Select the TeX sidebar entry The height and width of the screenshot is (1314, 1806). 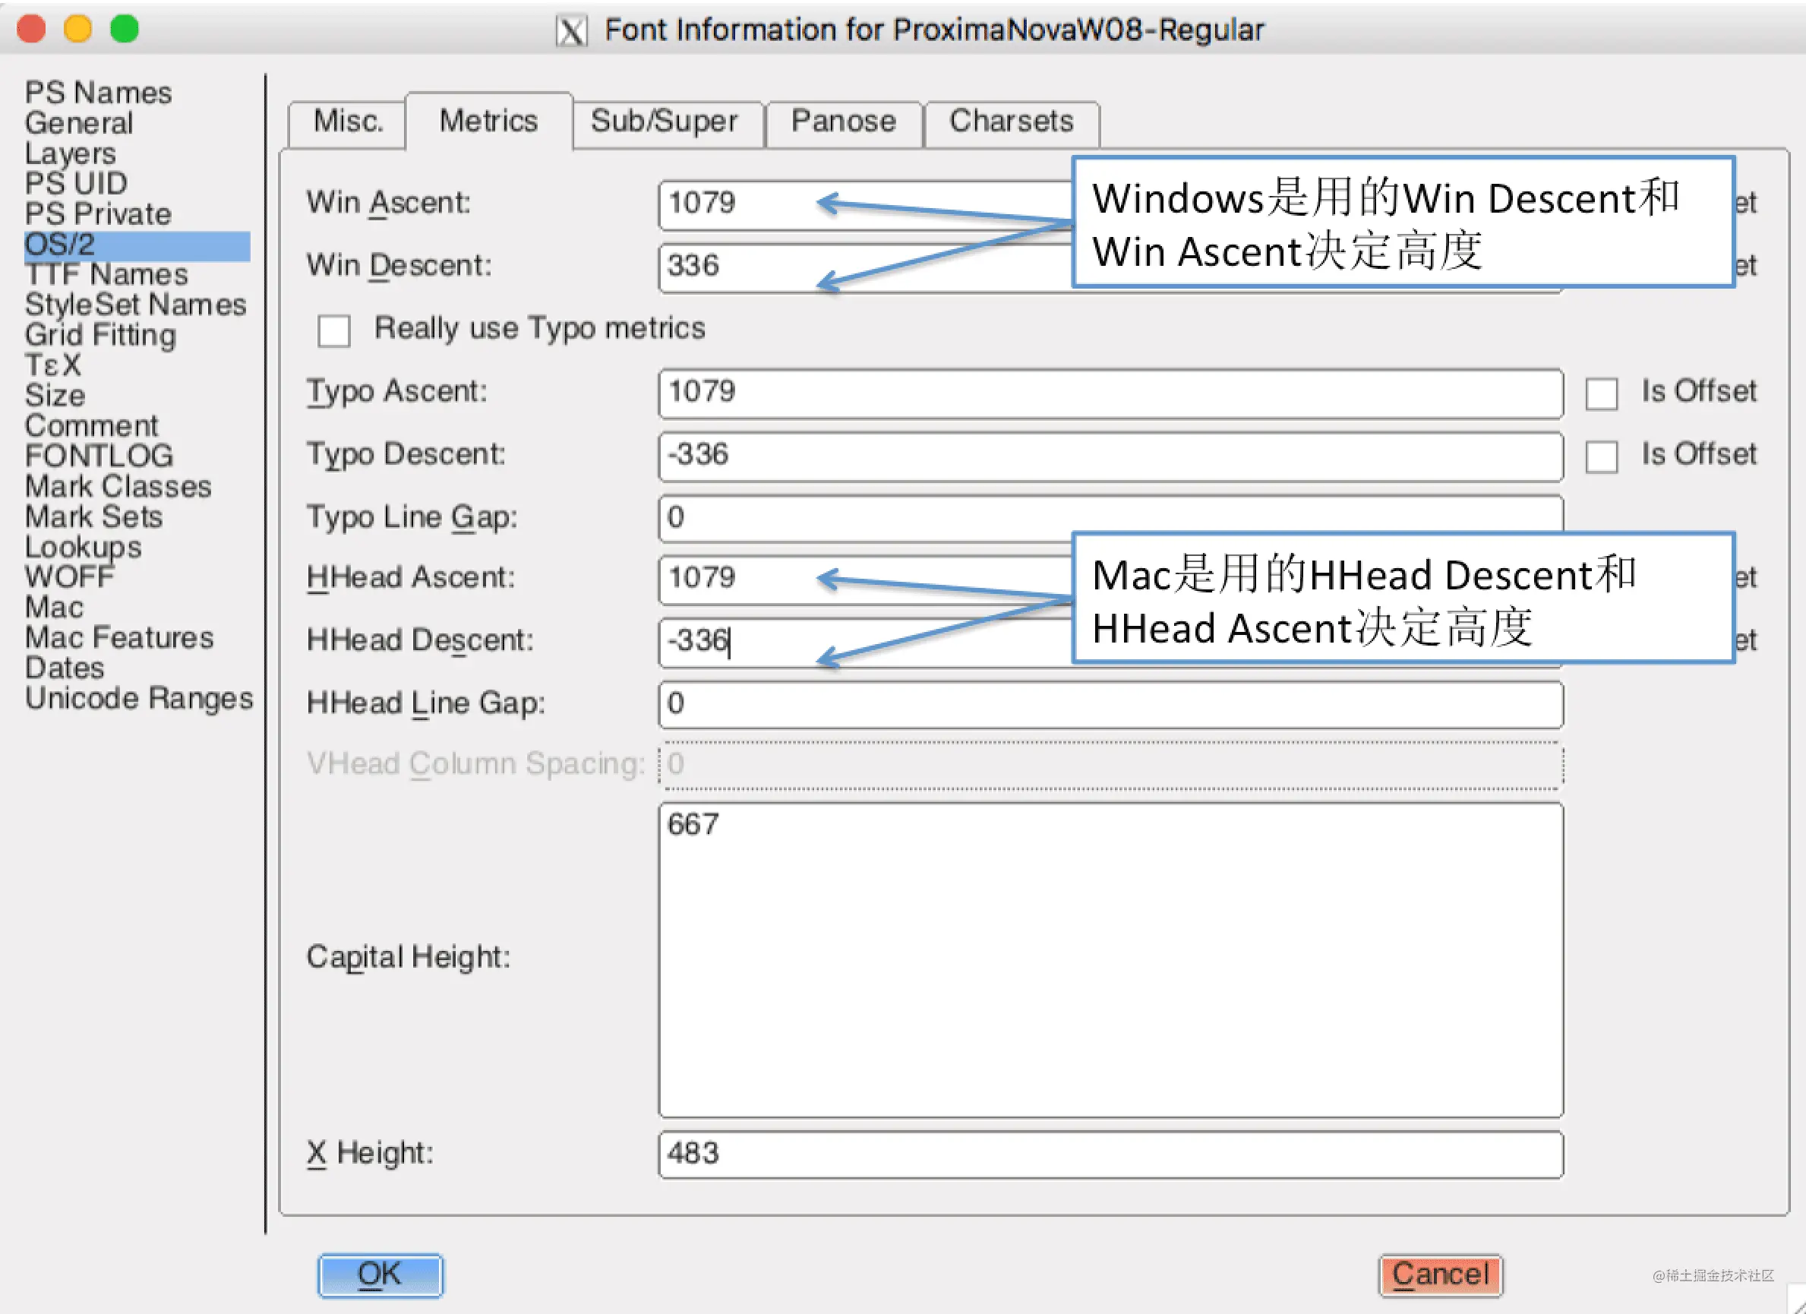[52, 365]
